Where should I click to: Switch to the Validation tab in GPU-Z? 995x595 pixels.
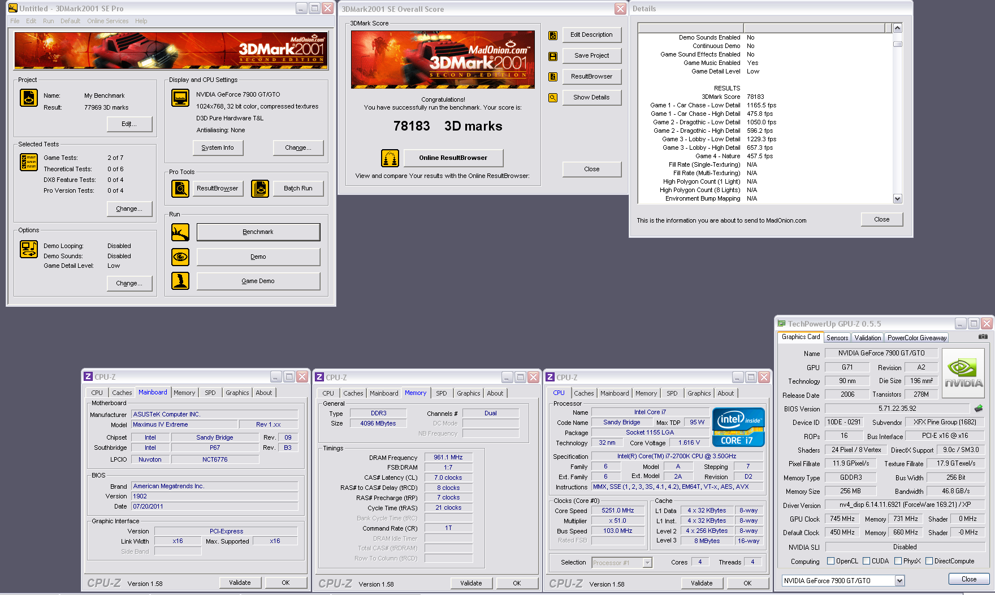click(868, 338)
